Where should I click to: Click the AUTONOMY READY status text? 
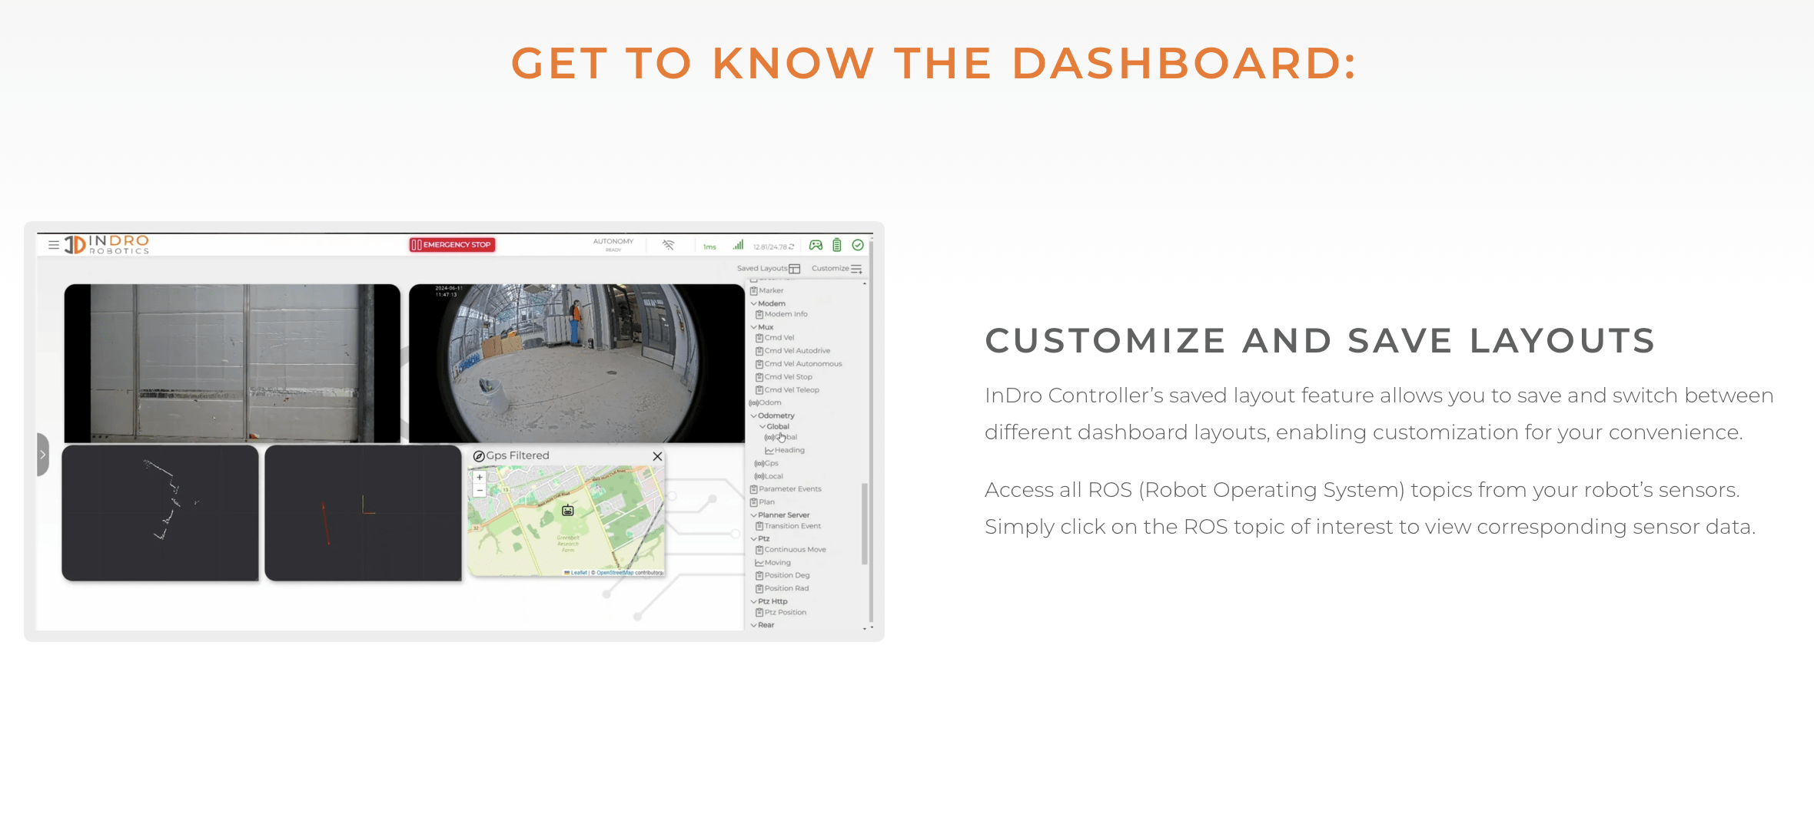pyautogui.click(x=613, y=245)
